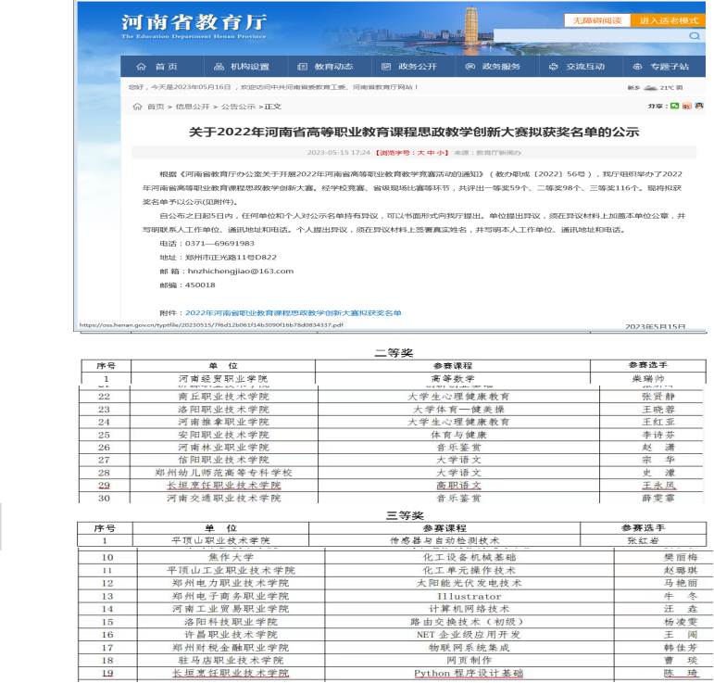714x683 pixels.
Task: Click the course 太阳能光伏发电技术
Action: point(470,583)
